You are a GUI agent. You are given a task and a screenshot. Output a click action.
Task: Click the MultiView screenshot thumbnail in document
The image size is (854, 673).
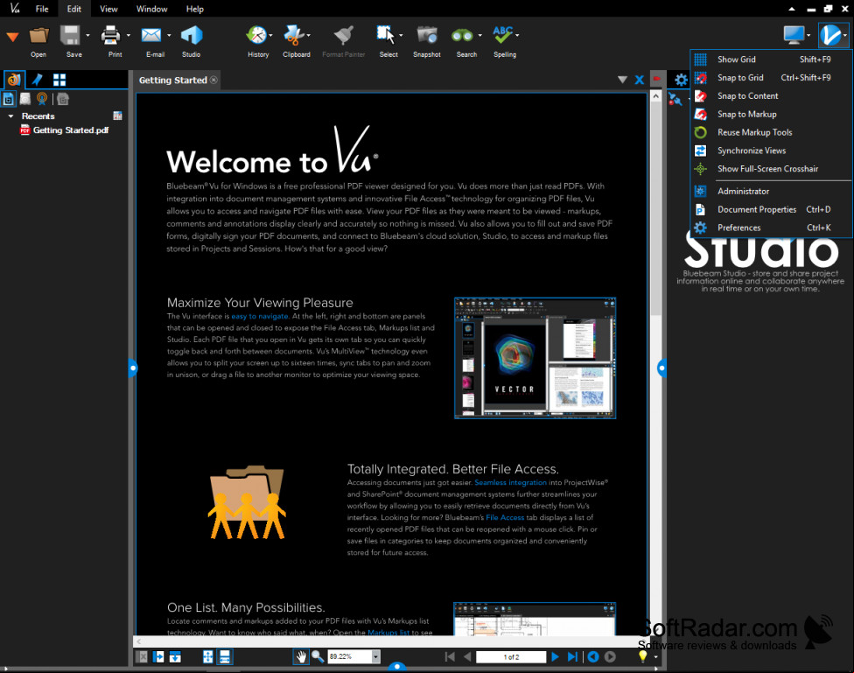[x=535, y=358]
